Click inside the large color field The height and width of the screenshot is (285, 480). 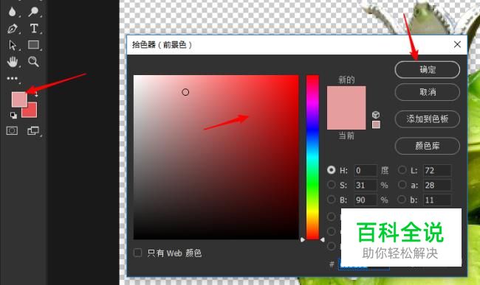(x=216, y=157)
